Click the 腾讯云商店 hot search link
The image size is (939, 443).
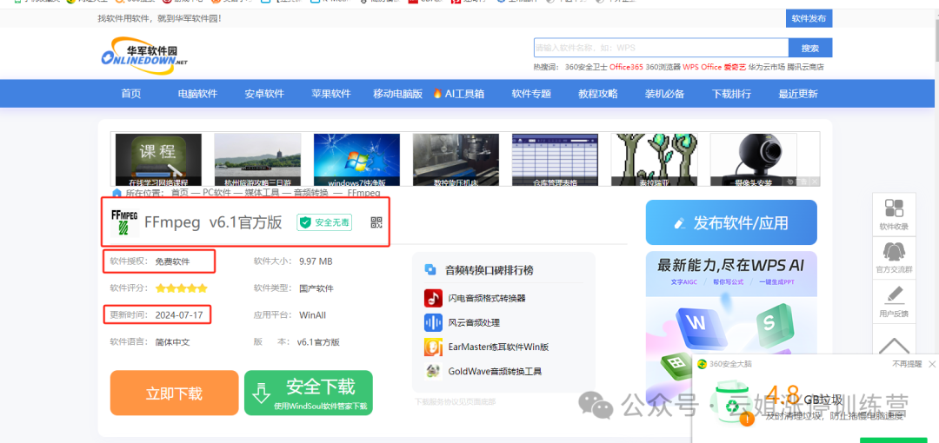click(805, 67)
